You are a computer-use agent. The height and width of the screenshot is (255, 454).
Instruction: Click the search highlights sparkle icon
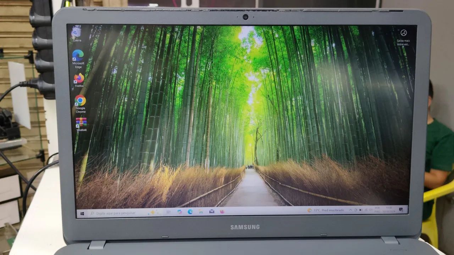coord(153,212)
